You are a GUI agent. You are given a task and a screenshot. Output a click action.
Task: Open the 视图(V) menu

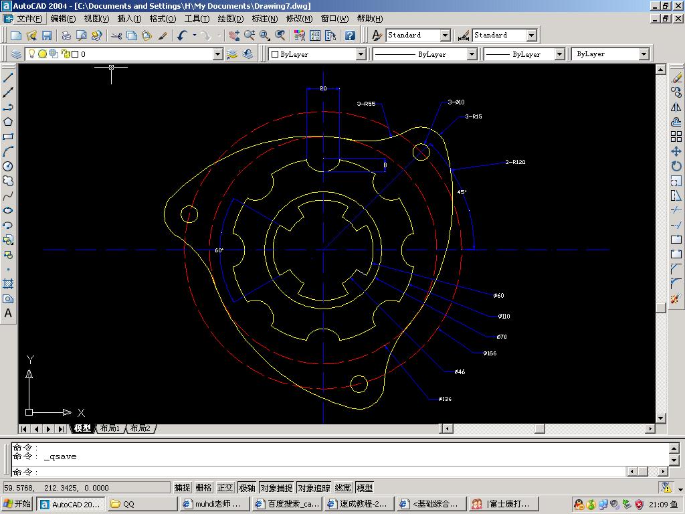coord(96,19)
